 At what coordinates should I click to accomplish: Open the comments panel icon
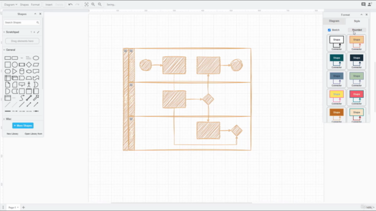pyautogui.click(x=363, y=4)
